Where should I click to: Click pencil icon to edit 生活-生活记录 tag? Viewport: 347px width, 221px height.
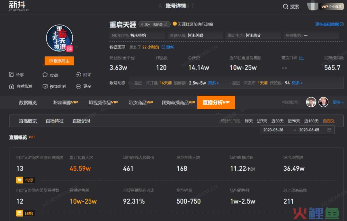165,24
